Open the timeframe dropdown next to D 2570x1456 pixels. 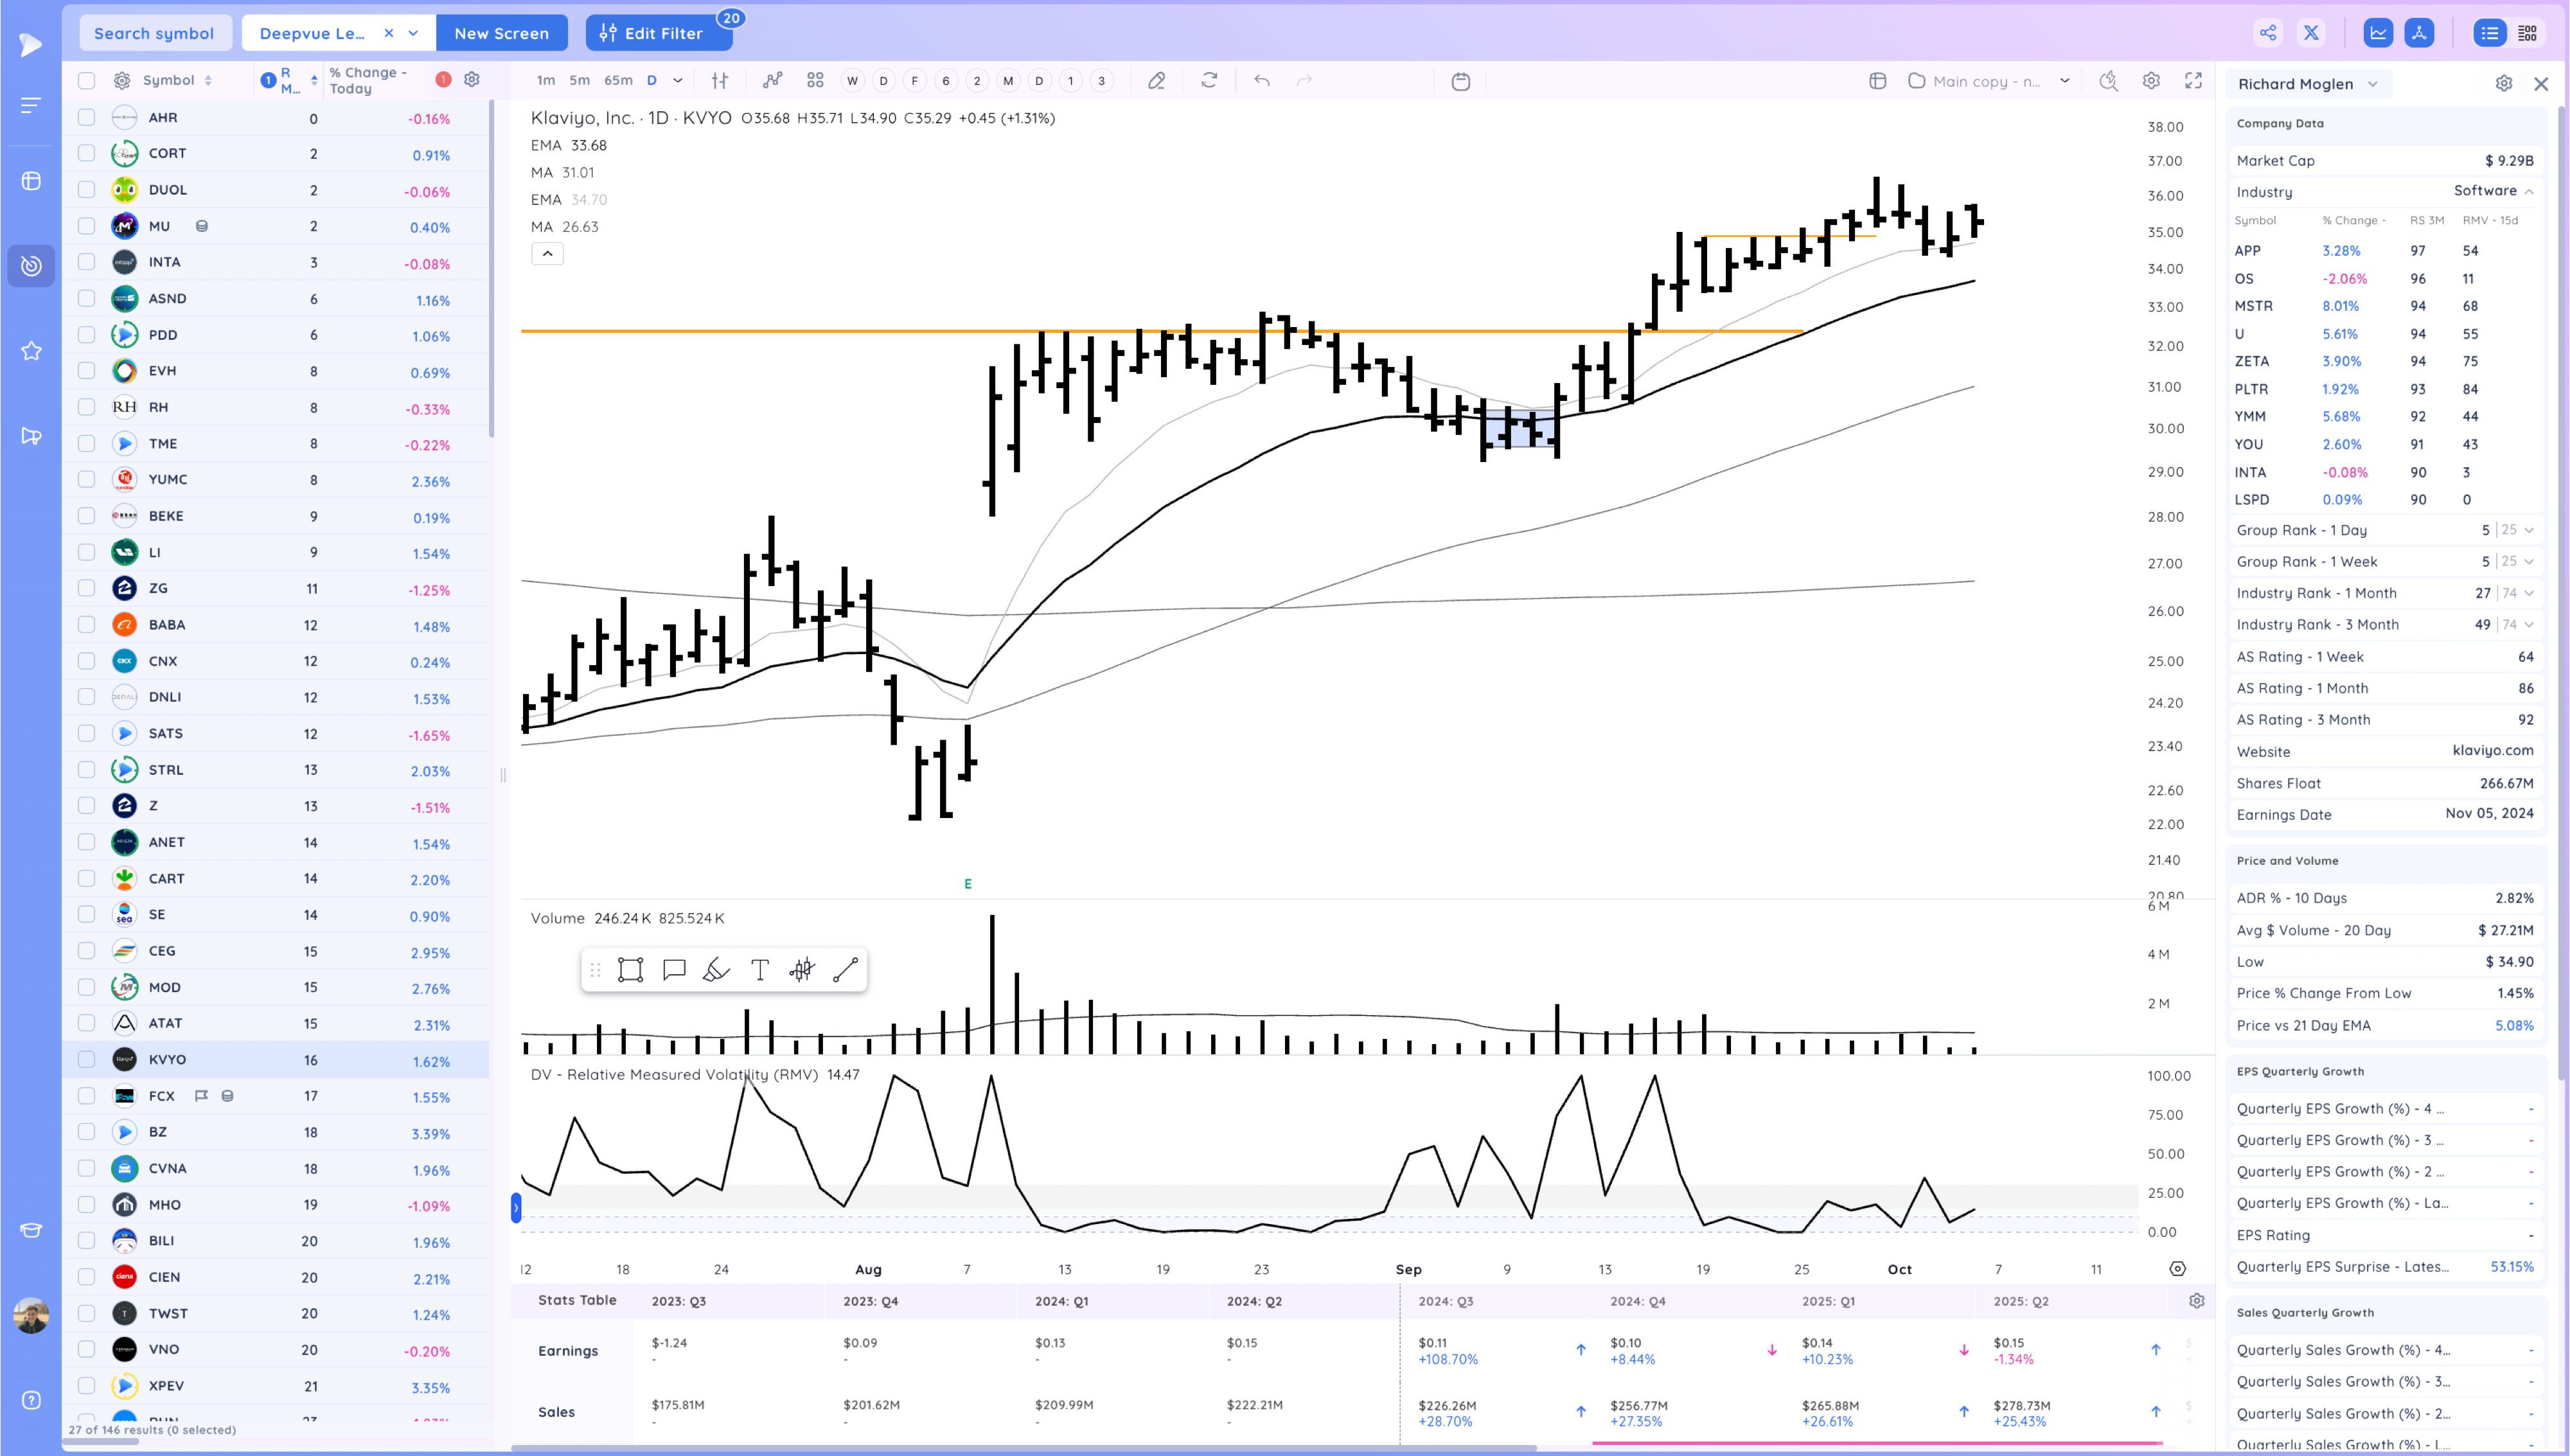[x=678, y=81]
